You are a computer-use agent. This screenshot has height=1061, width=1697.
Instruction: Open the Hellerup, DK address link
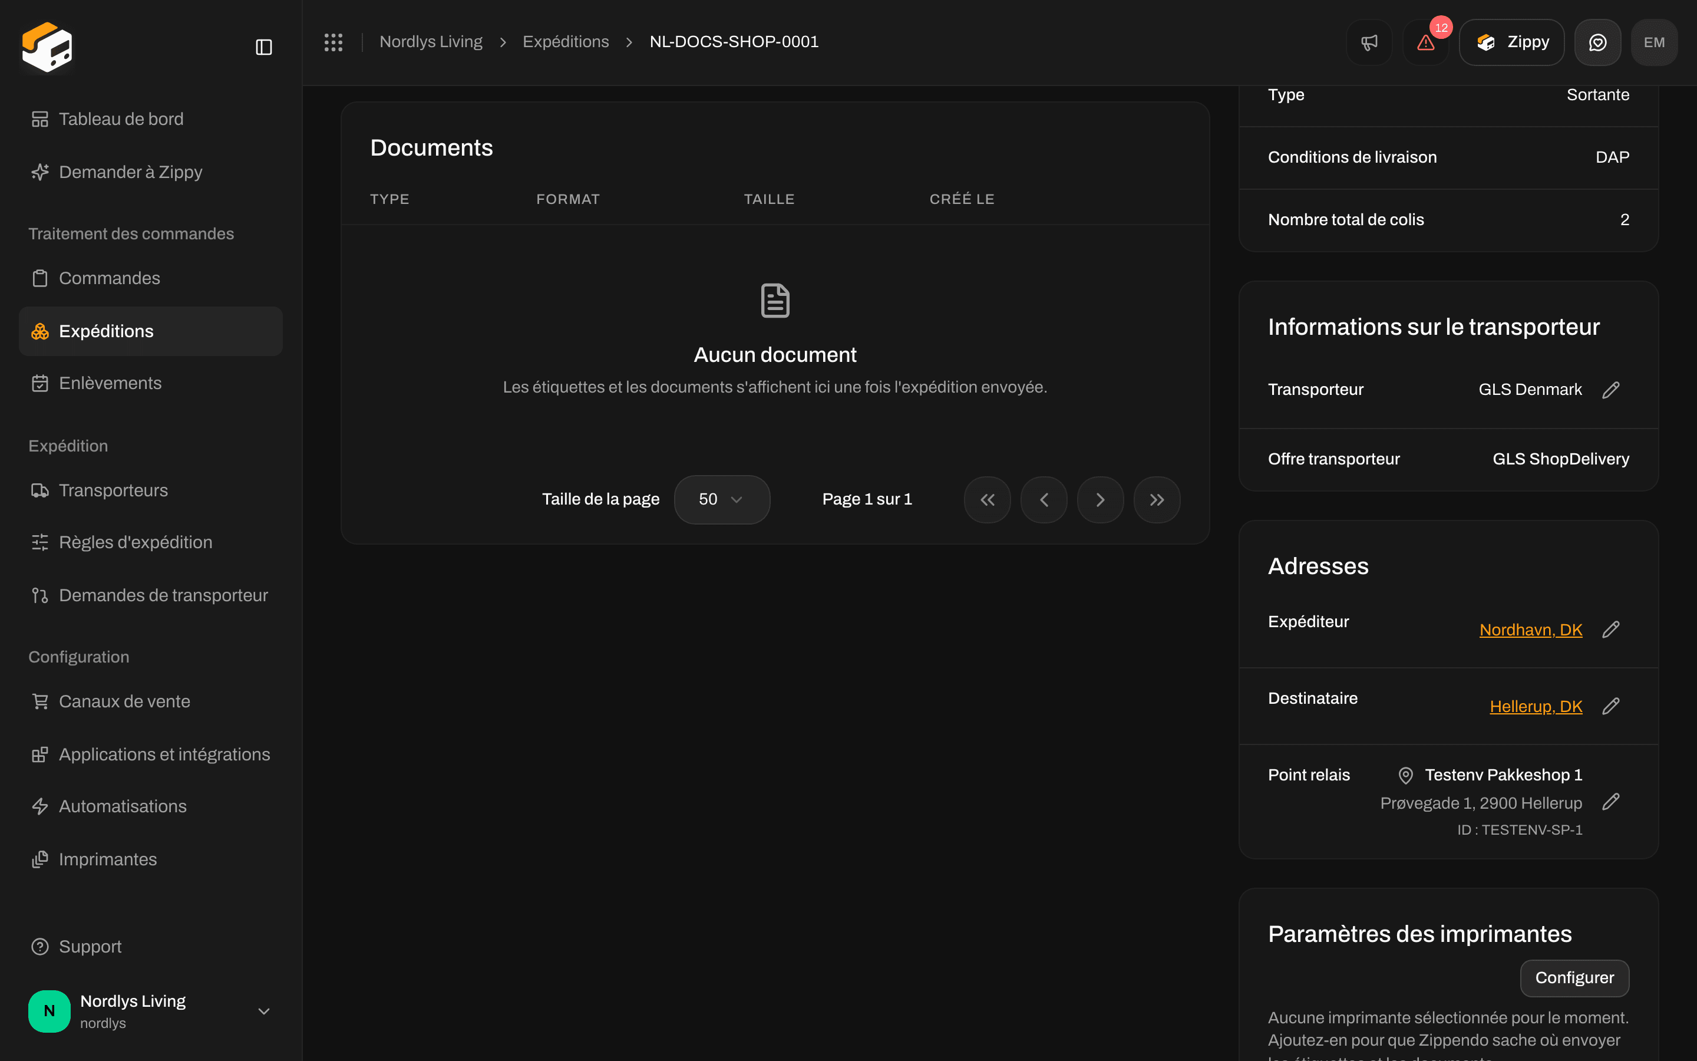point(1536,707)
